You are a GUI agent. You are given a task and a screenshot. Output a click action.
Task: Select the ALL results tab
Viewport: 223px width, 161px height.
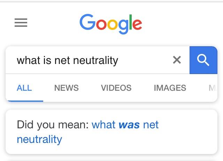(x=24, y=88)
